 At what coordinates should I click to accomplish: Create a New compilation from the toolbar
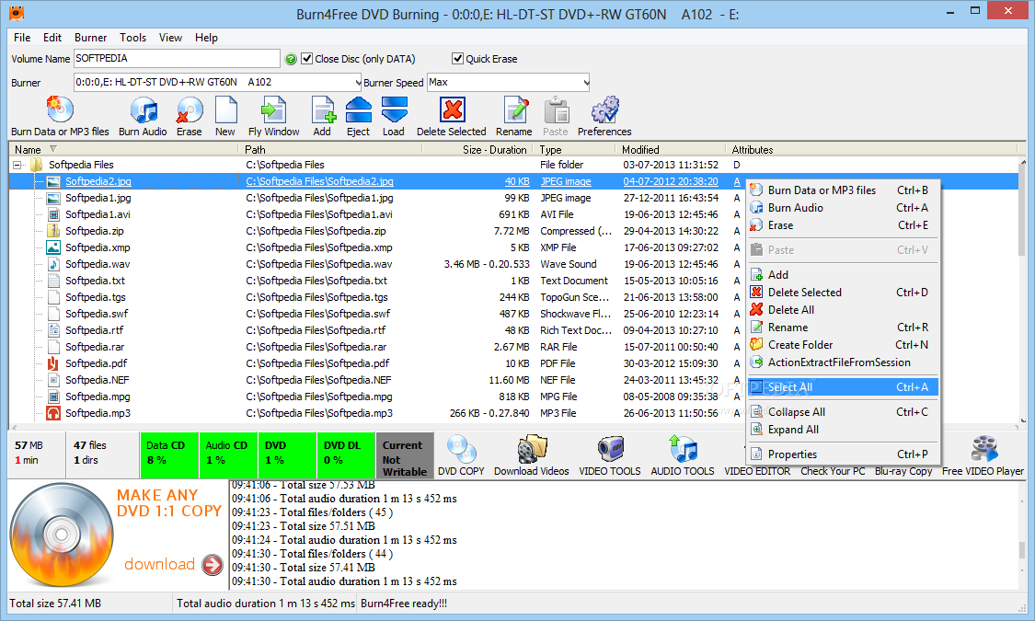pos(225,109)
